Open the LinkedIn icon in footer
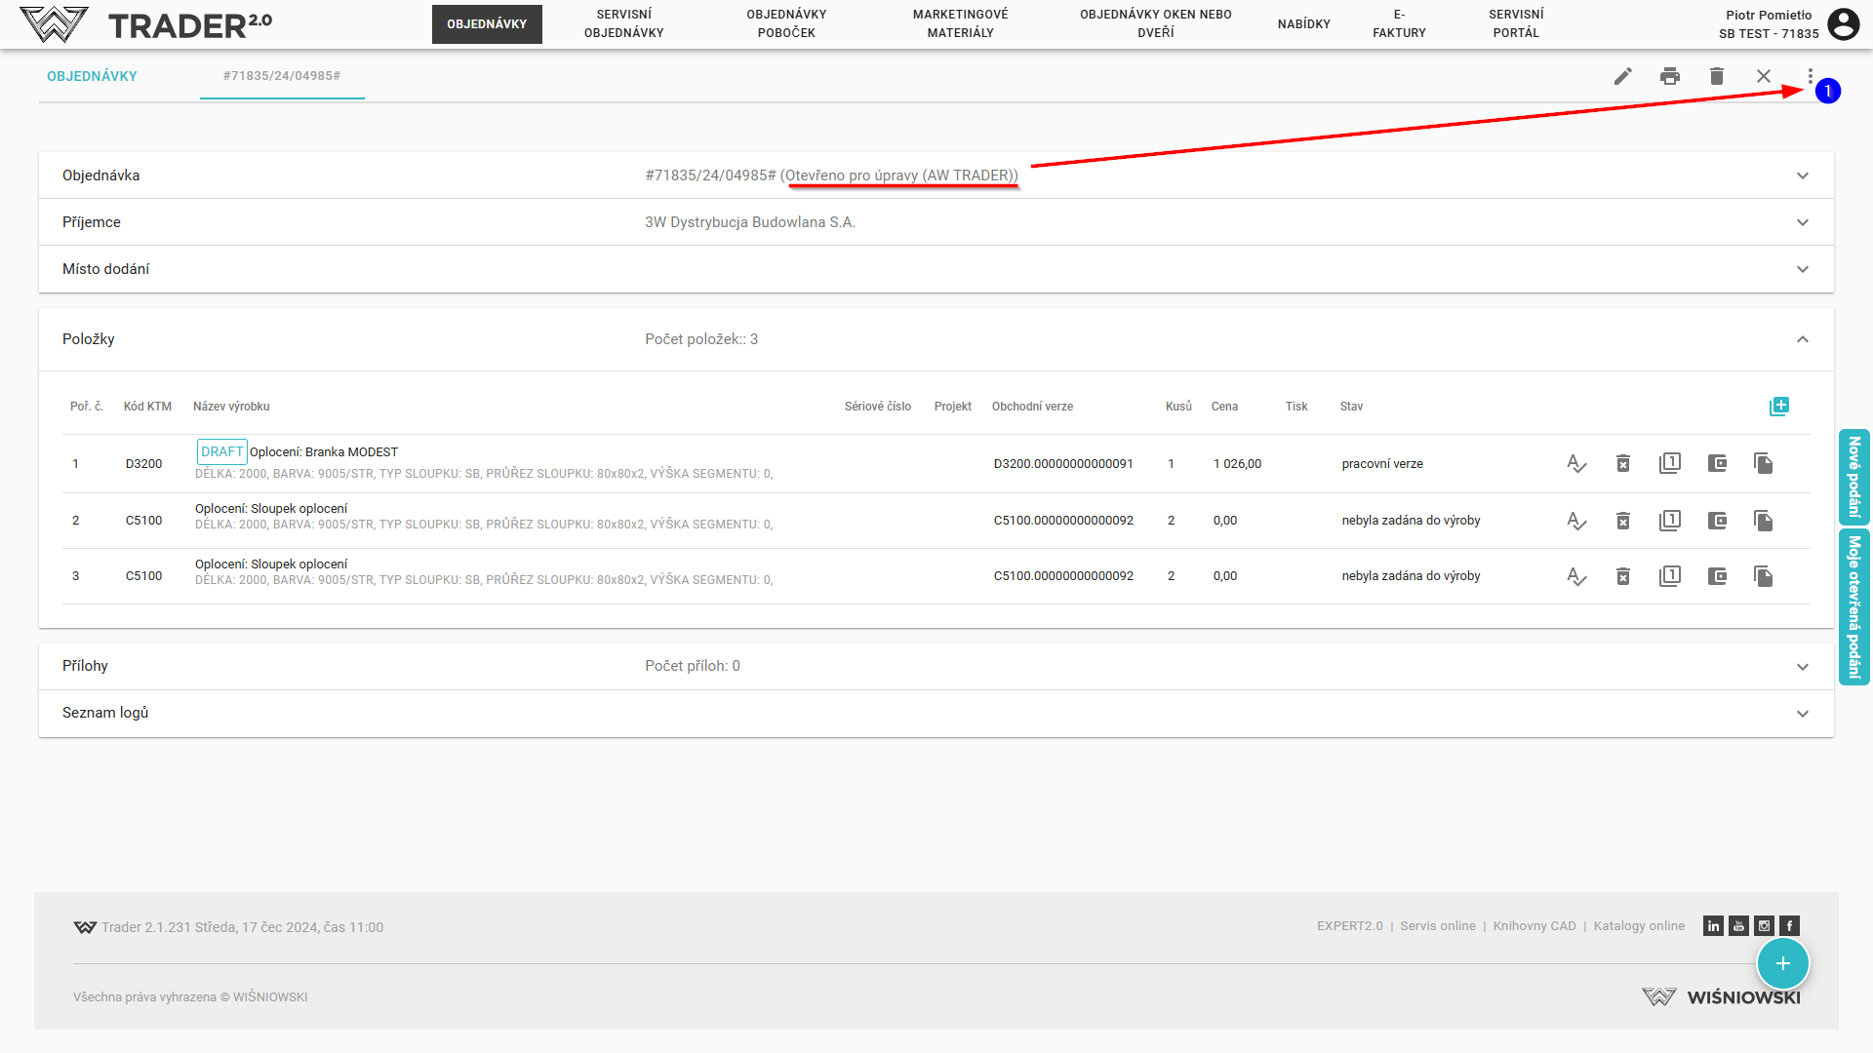 click(1713, 926)
